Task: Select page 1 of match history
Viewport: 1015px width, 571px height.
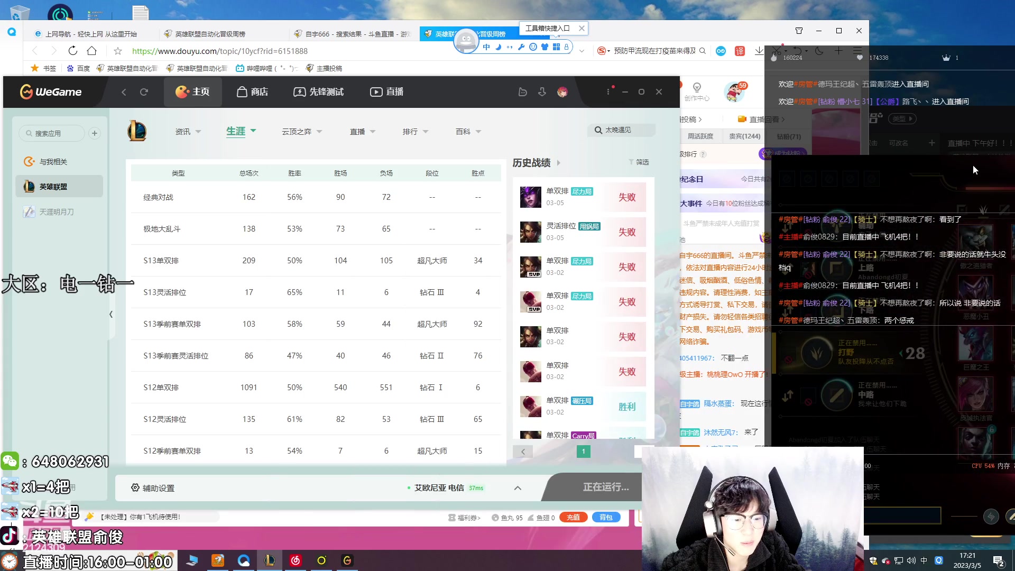Action: (583, 452)
